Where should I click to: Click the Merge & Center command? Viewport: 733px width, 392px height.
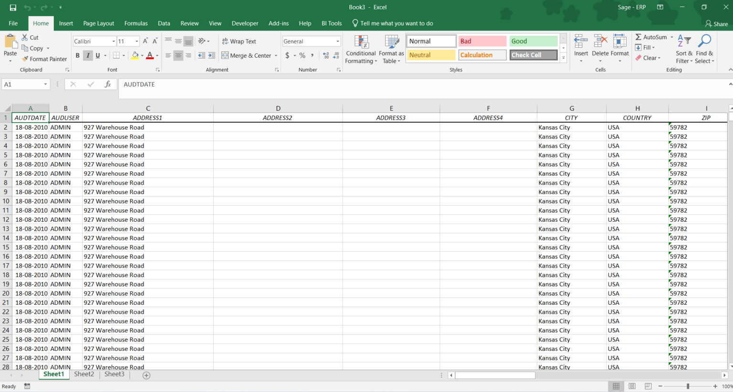[x=246, y=55]
